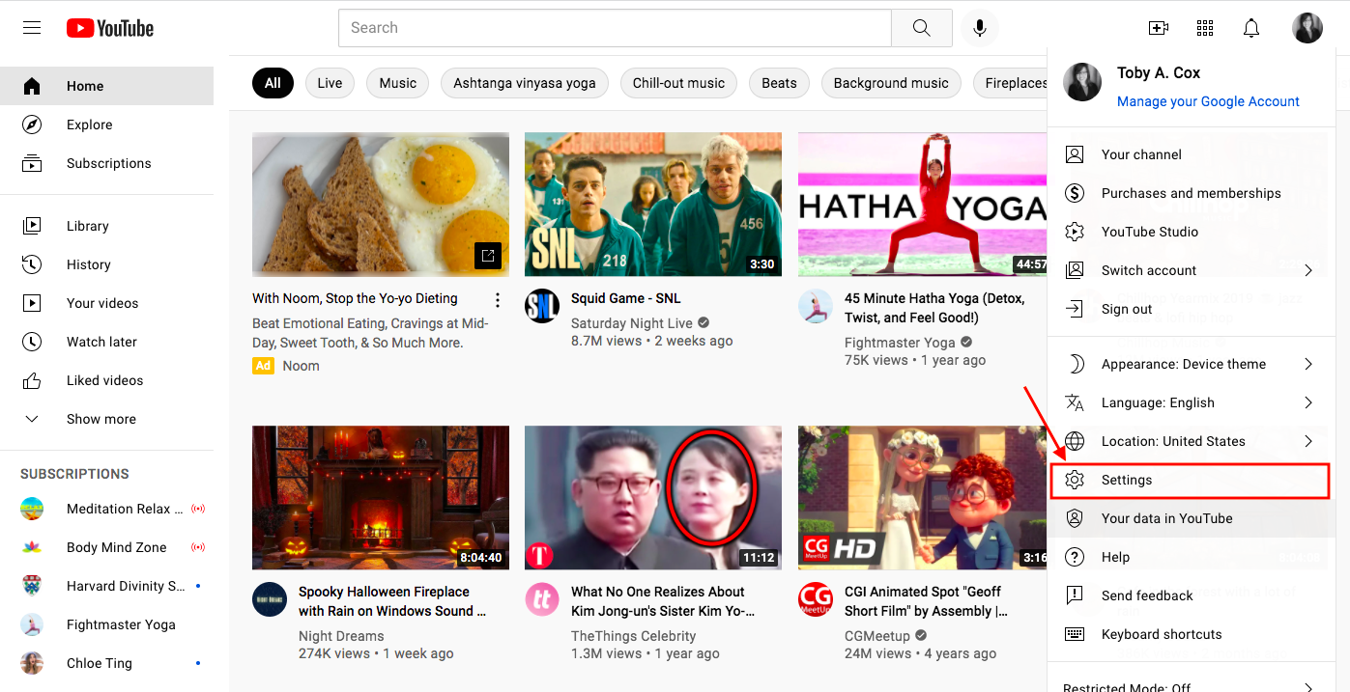The image size is (1350, 692).
Task: Open the Create video icon
Action: [x=1159, y=28]
